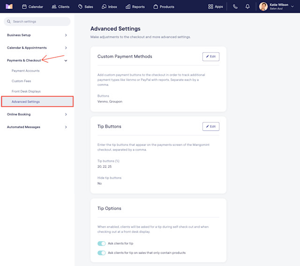Viewport: 300px width, 266px height.
Task: Click the Mangomint logo icon
Action: pos(9,7)
